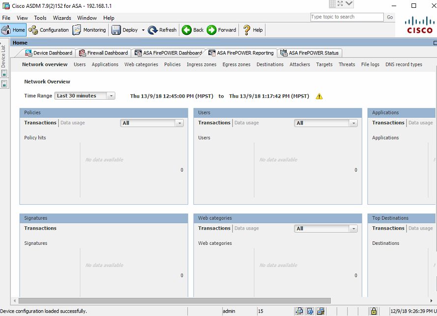Click the upper device icon in left sidebar
This screenshot has height=316, width=437.
pos(4,74)
